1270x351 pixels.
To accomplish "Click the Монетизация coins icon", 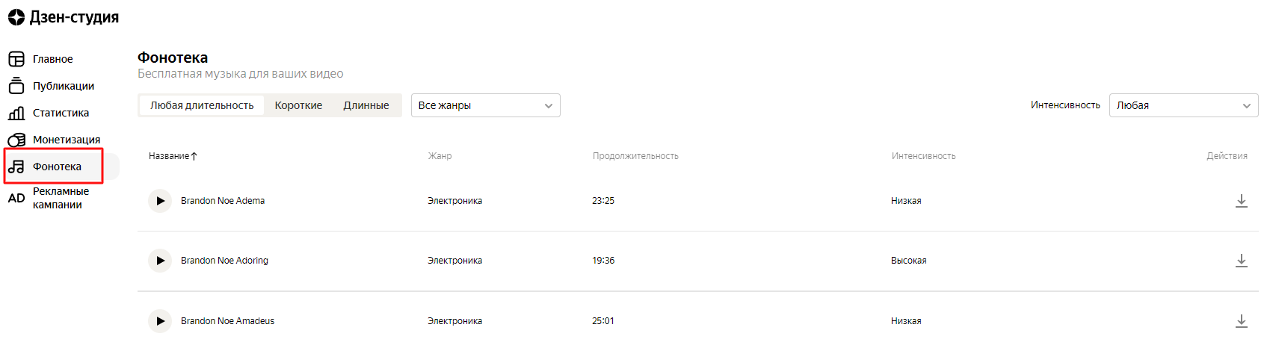I will click(16, 140).
